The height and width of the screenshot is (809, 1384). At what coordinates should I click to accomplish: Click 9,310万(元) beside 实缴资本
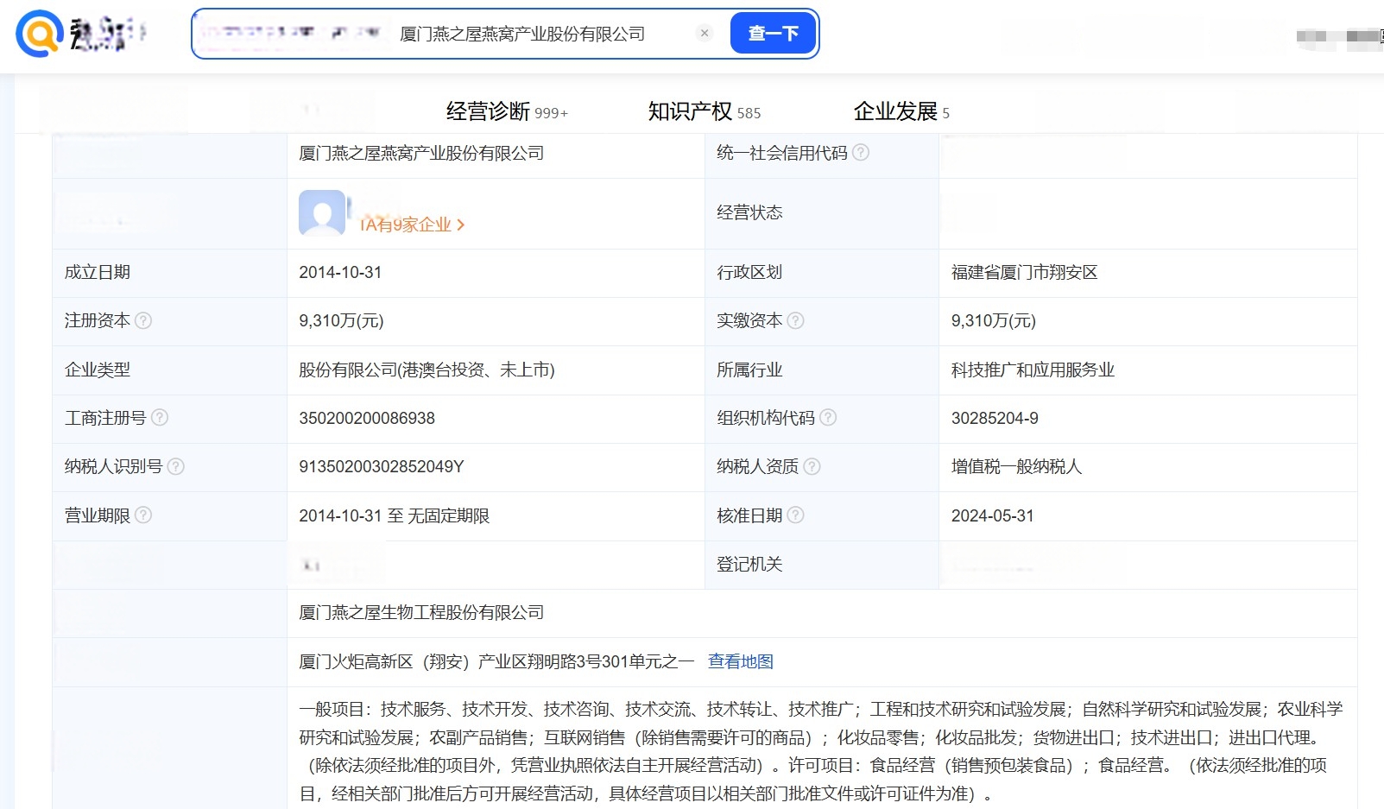[994, 320]
